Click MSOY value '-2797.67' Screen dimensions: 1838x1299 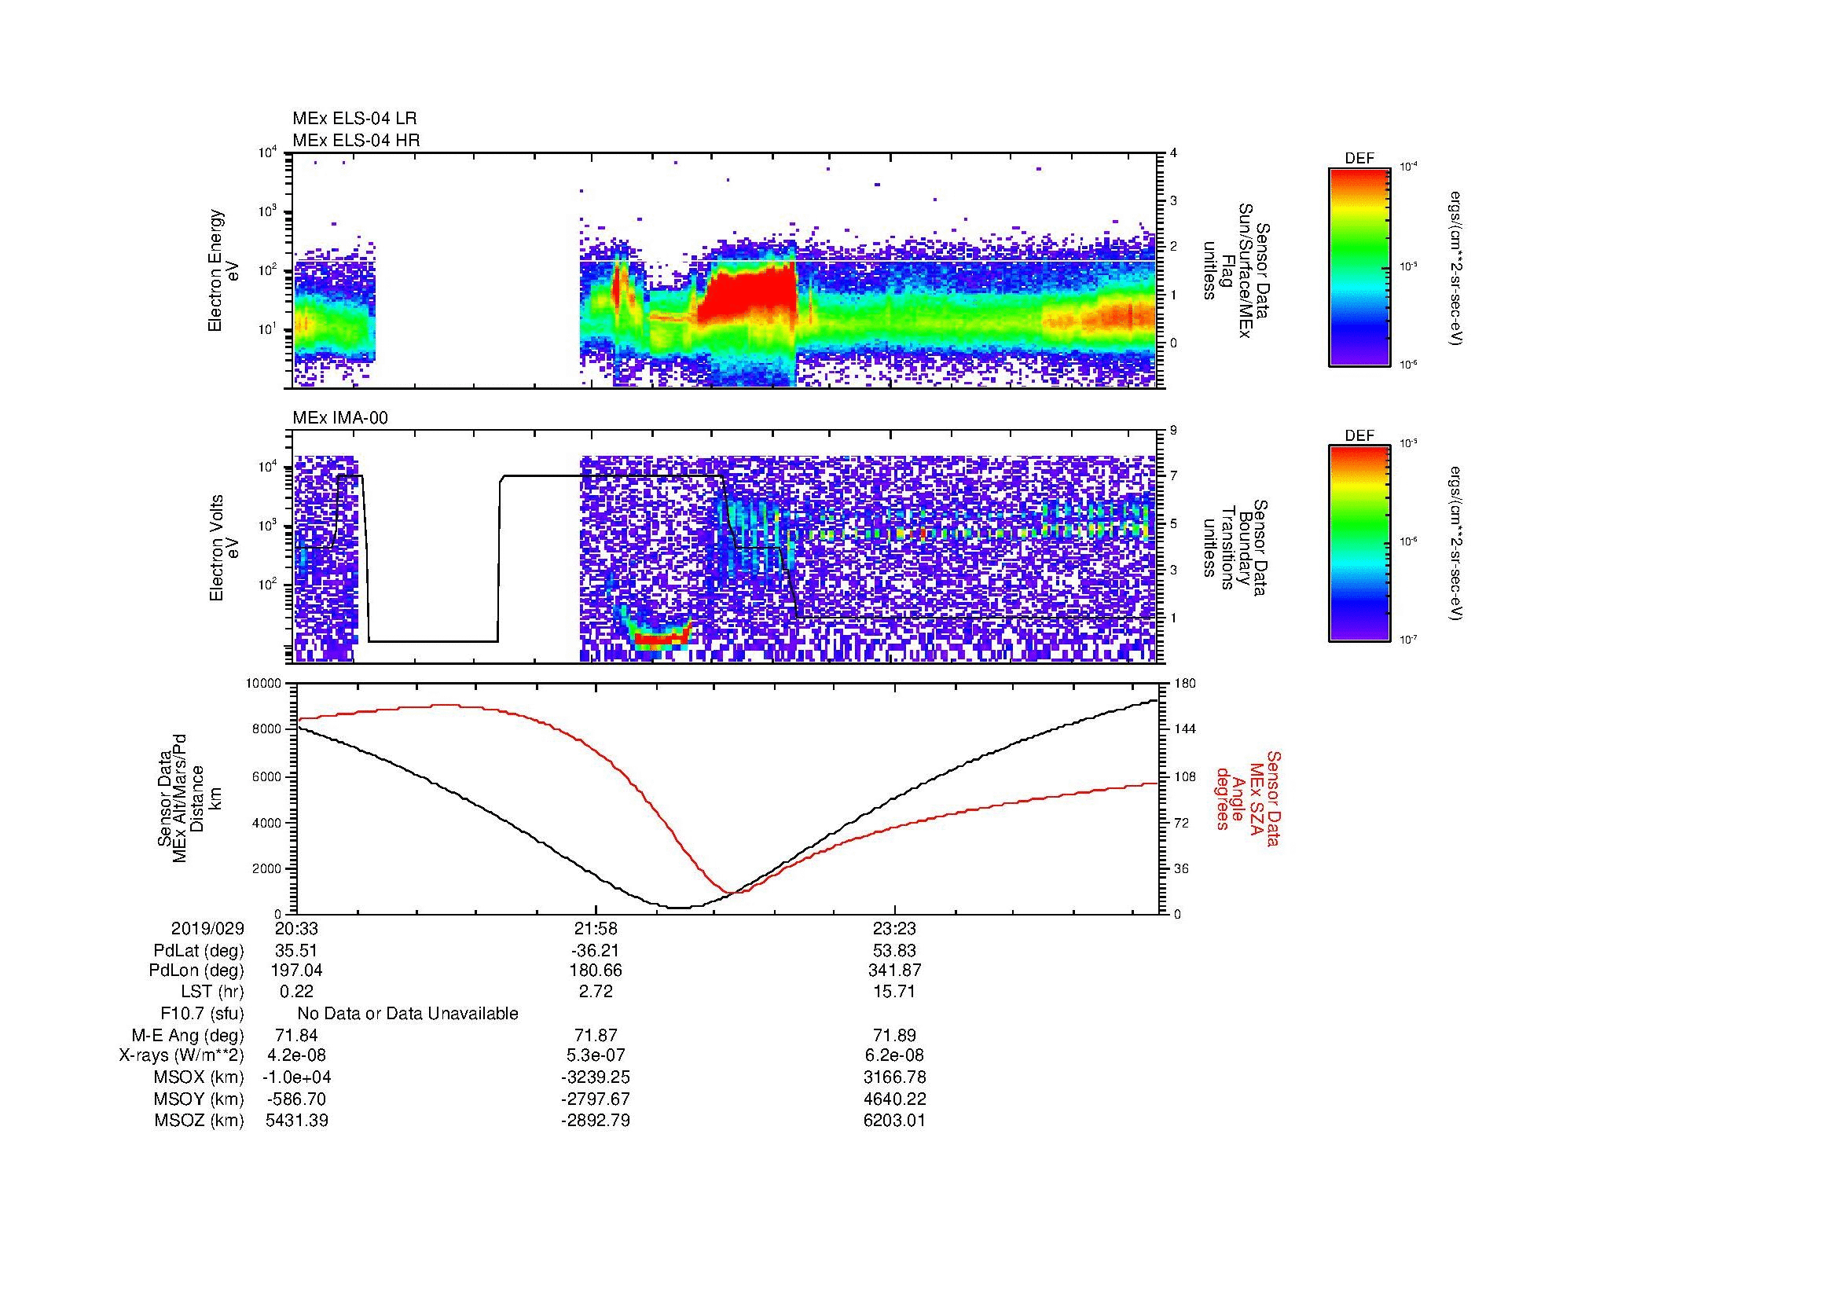click(x=596, y=1099)
